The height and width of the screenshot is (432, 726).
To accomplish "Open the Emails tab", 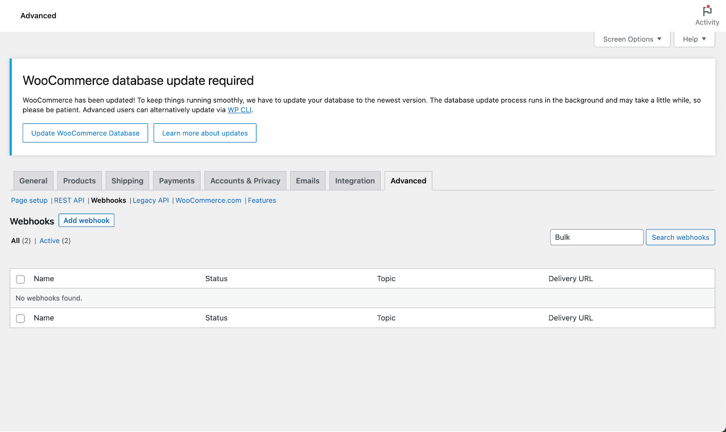I will (x=308, y=181).
